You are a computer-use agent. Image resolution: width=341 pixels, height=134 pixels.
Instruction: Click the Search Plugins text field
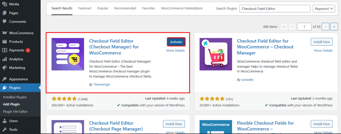[275, 9]
